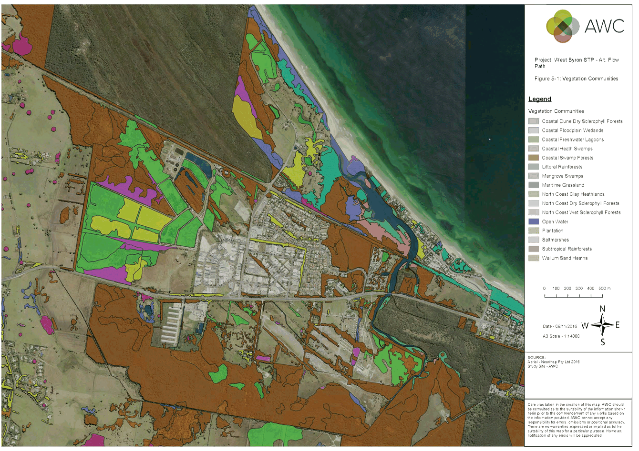
Task: Click the Maritime Grassland legend swatch
Action: coord(534,185)
